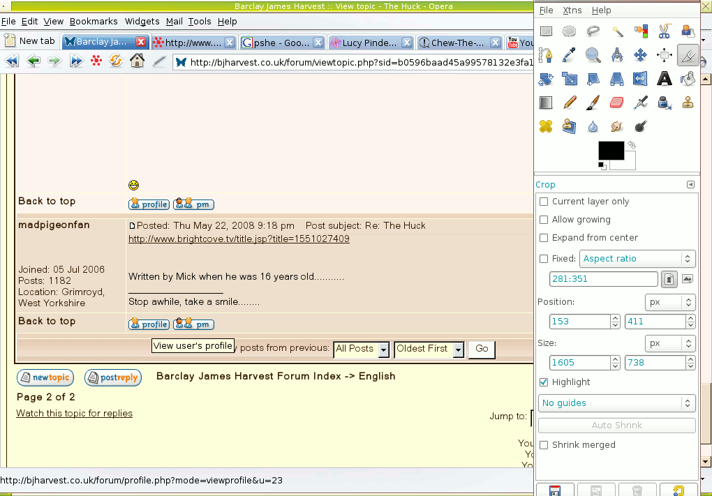
Task: Select the Zoom magnifier tool
Action: click(593, 55)
